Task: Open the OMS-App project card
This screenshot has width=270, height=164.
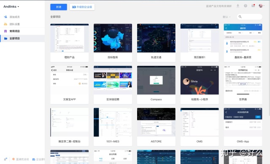Action: [243, 127]
